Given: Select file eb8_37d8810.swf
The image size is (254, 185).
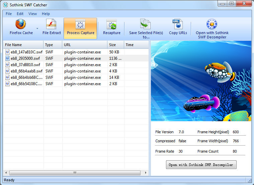Looking at the screenshot, I should tap(76, 65).
